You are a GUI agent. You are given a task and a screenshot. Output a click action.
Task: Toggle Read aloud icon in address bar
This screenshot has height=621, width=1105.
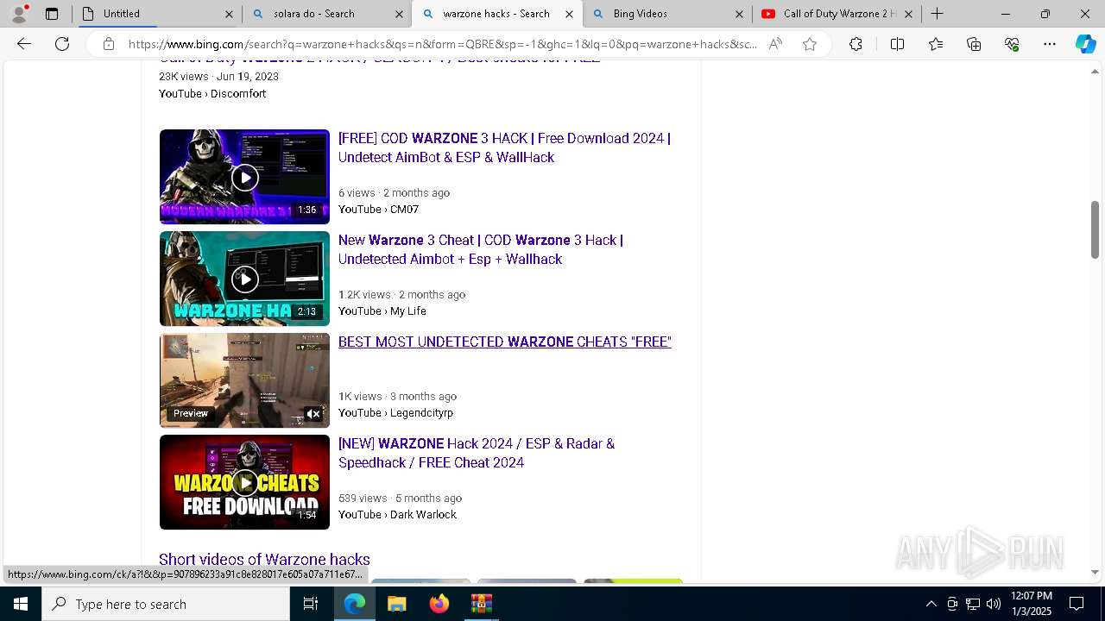click(x=775, y=44)
